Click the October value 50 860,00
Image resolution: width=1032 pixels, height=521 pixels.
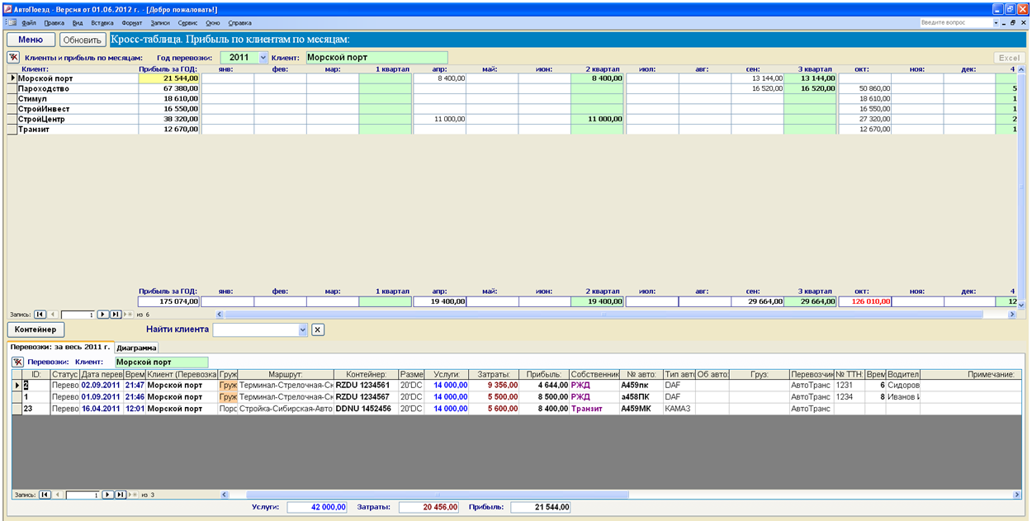[x=864, y=88]
